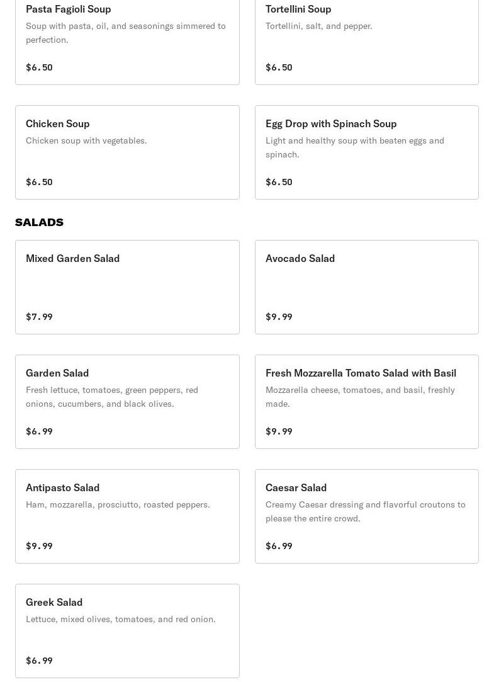This screenshot has height=682, width=494.
Task: Click the Caesar Salad description text
Action: (x=365, y=511)
